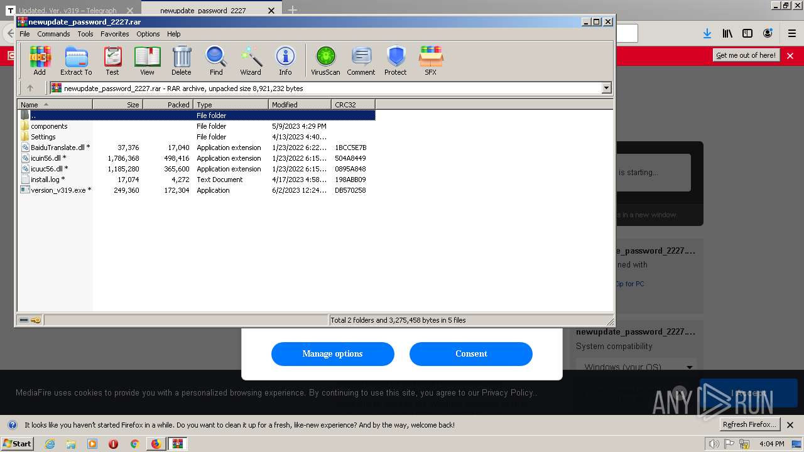Click the Privacy Policy link text
Image resolution: width=804 pixels, height=452 pixels.
(508, 392)
